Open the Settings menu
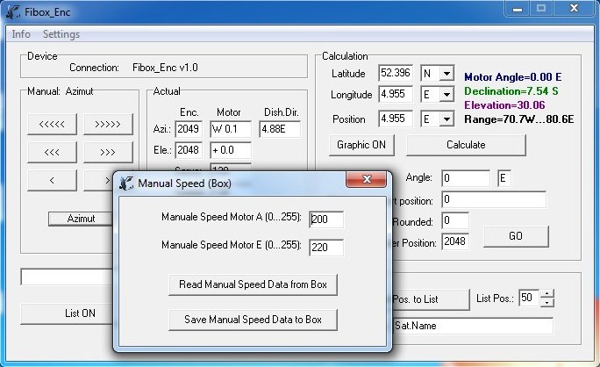Image resolution: width=600 pixels, height=367 pixels. [61, 34]
